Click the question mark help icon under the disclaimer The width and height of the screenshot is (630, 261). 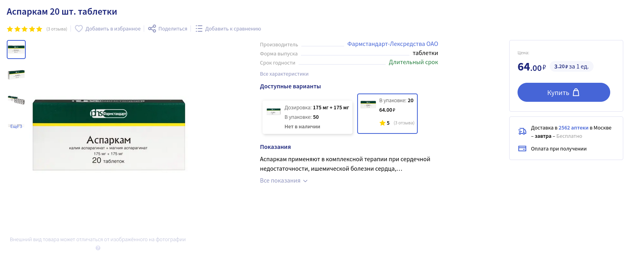coord(98,248)
